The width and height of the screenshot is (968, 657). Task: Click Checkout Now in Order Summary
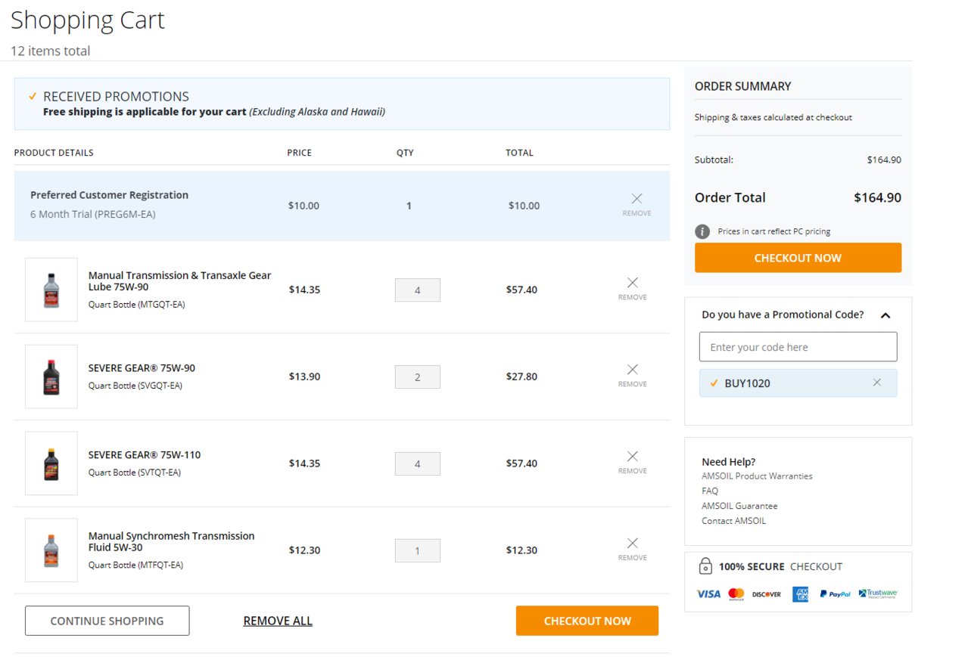798,258
